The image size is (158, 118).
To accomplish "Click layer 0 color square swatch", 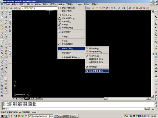I will click(33, 8).
